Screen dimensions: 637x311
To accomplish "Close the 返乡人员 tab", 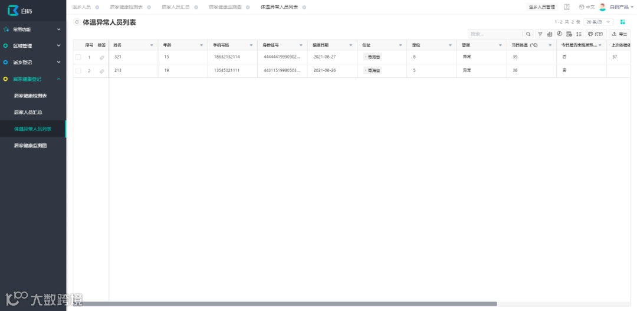I will [x=97, y=7].
